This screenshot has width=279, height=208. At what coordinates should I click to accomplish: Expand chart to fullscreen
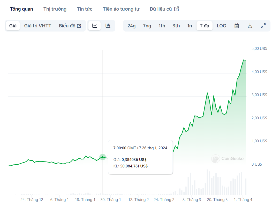263,26
